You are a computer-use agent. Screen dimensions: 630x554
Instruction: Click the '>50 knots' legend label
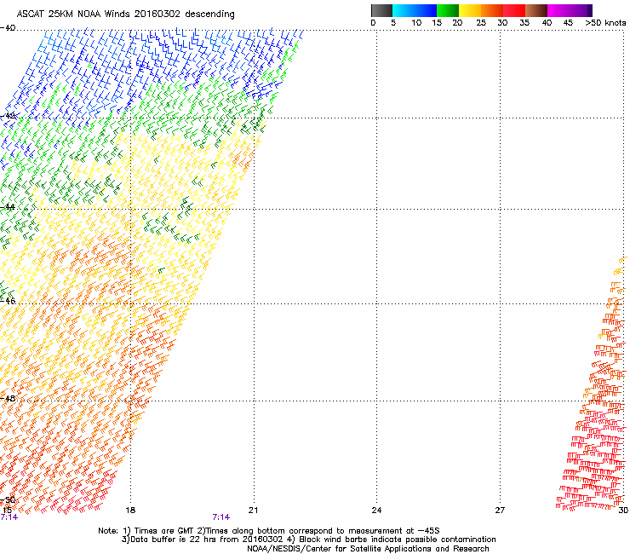coord(605,23)
